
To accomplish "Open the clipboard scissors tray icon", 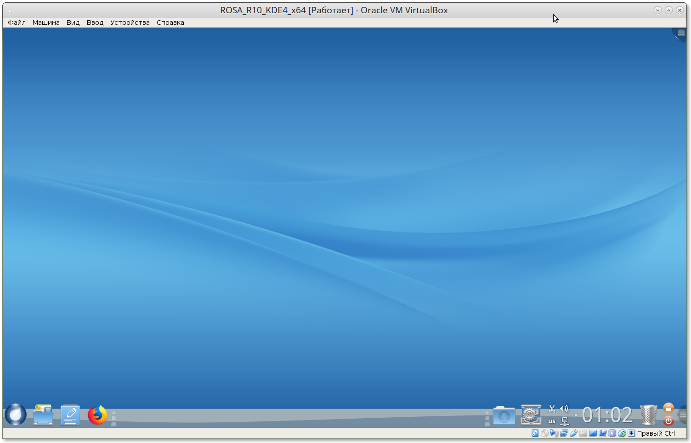I will coord(552,409).
